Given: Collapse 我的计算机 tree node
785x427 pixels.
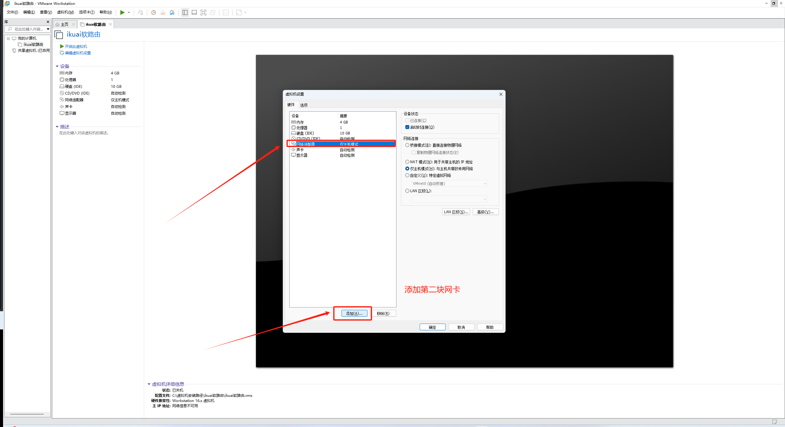Looking at the screenshot, I should click(x=9, y=38).
